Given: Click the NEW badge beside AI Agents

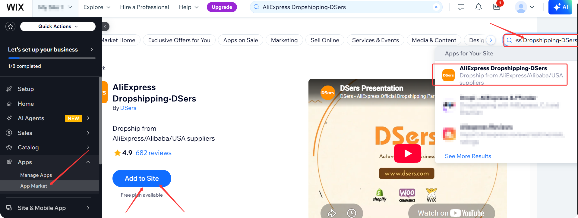Looking at the screenshot, I should click(73, 119).
